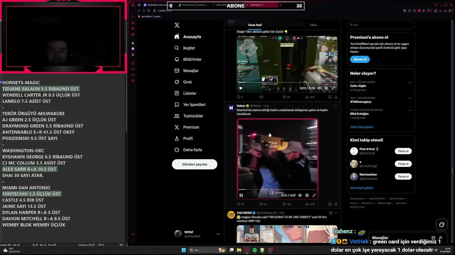Image resolution: width=455 pixels, height=255 pixels.
Task: Open options for #YellowLegacy trend
Action: pos(410,98)
